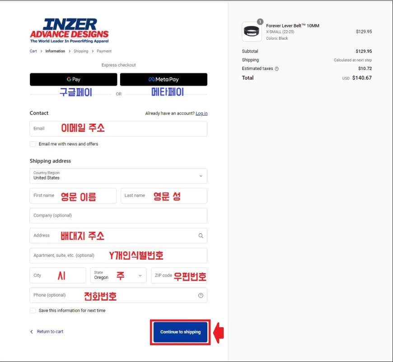Go to Cart breadcrumb
Screen dimensions: 393x362
coord(33,51)
